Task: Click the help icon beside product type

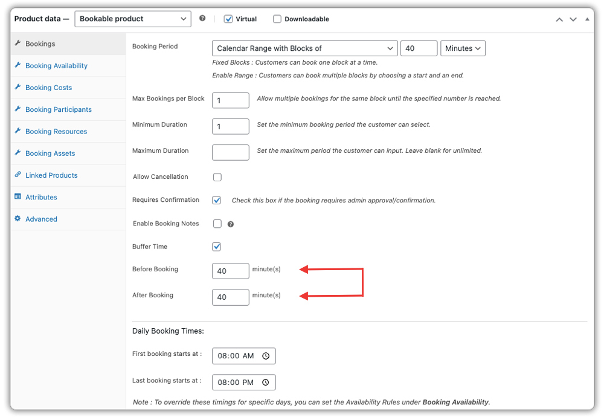Action: pos(202,19)
